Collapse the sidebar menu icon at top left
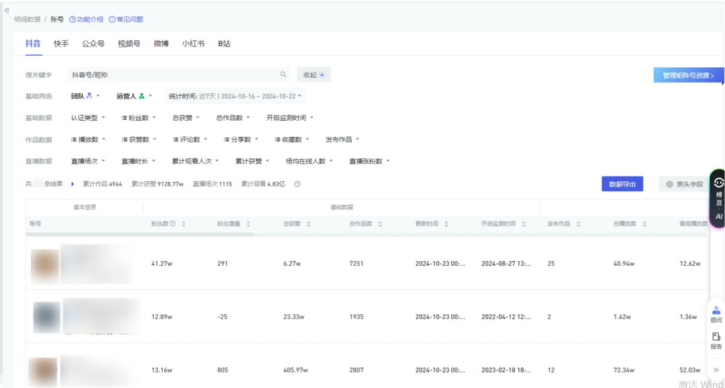725x388 pixels. tap(7, 10)
